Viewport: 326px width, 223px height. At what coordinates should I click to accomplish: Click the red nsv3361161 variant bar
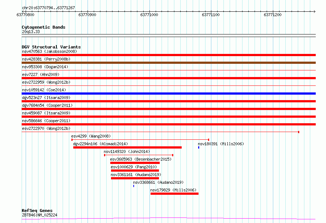point(135,178)
